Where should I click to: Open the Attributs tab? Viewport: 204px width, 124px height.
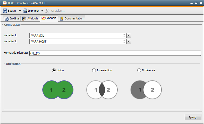pos(30,18)
